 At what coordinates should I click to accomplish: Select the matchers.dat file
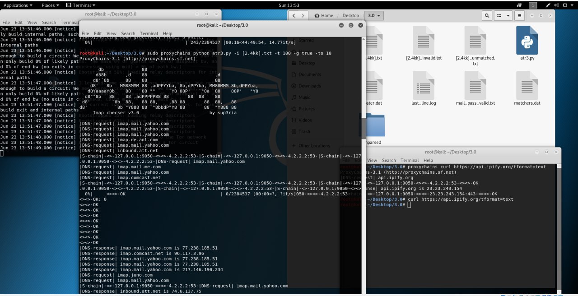[527, 88]
